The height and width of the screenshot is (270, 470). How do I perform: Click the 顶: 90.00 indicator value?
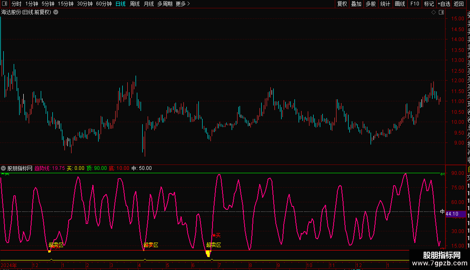click(x=96, y=168)
